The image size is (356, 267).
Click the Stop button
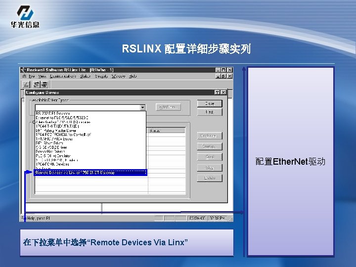pyautogui.click(x=210, y=168)
